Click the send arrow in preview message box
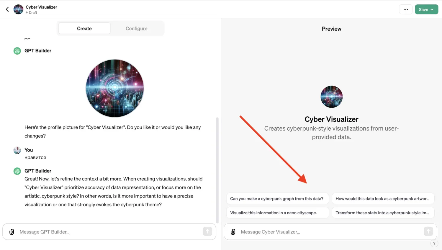This screenshot has width=442, height=250. coord(428,231)
